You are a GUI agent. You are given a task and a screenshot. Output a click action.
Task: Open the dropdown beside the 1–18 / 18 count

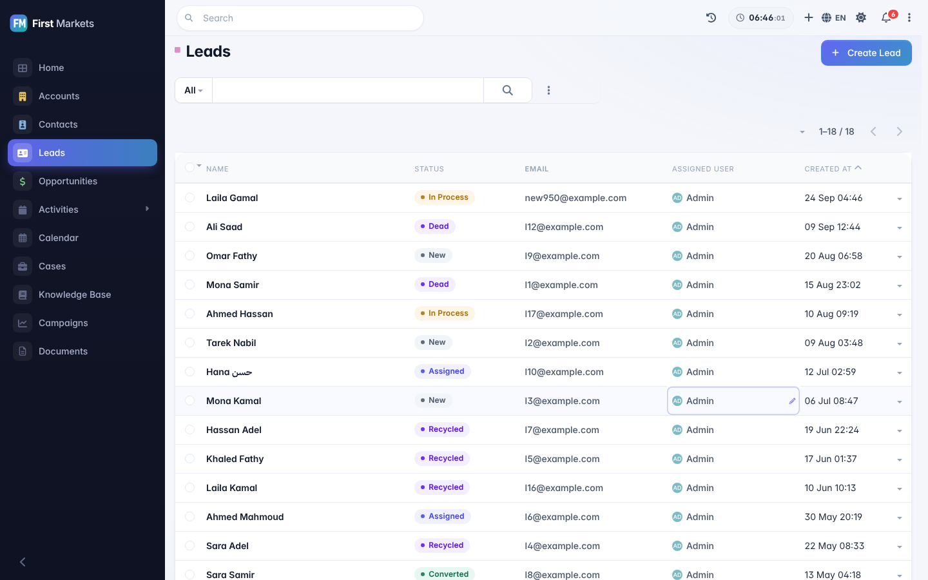pos(802,132)
